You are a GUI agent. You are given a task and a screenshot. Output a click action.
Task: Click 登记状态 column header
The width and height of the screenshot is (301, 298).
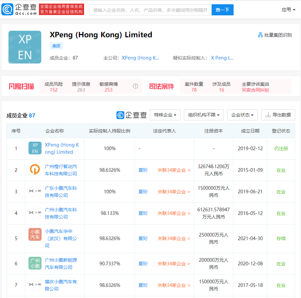click(281, 131)
